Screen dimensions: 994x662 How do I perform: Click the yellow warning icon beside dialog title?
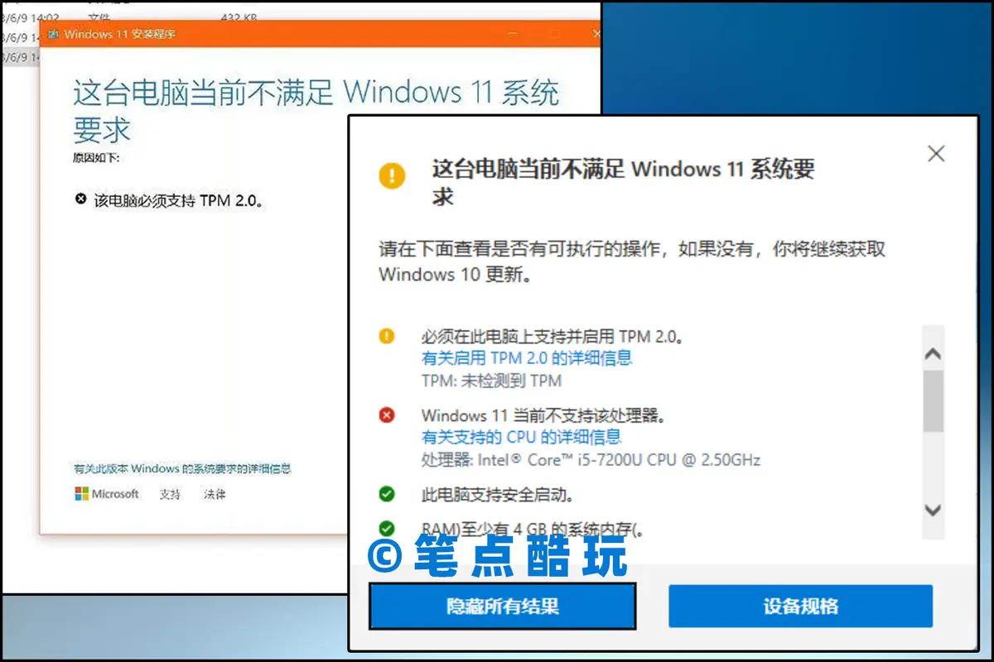392,175
